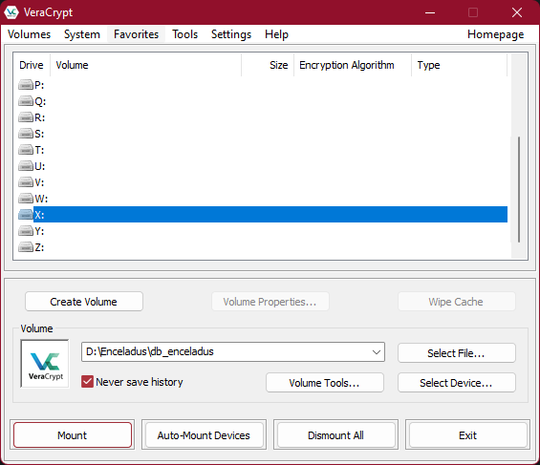Viewport: 540px width, 465px height.
Task: Toggle the Never save history checkbox
Action: (87, 381)
